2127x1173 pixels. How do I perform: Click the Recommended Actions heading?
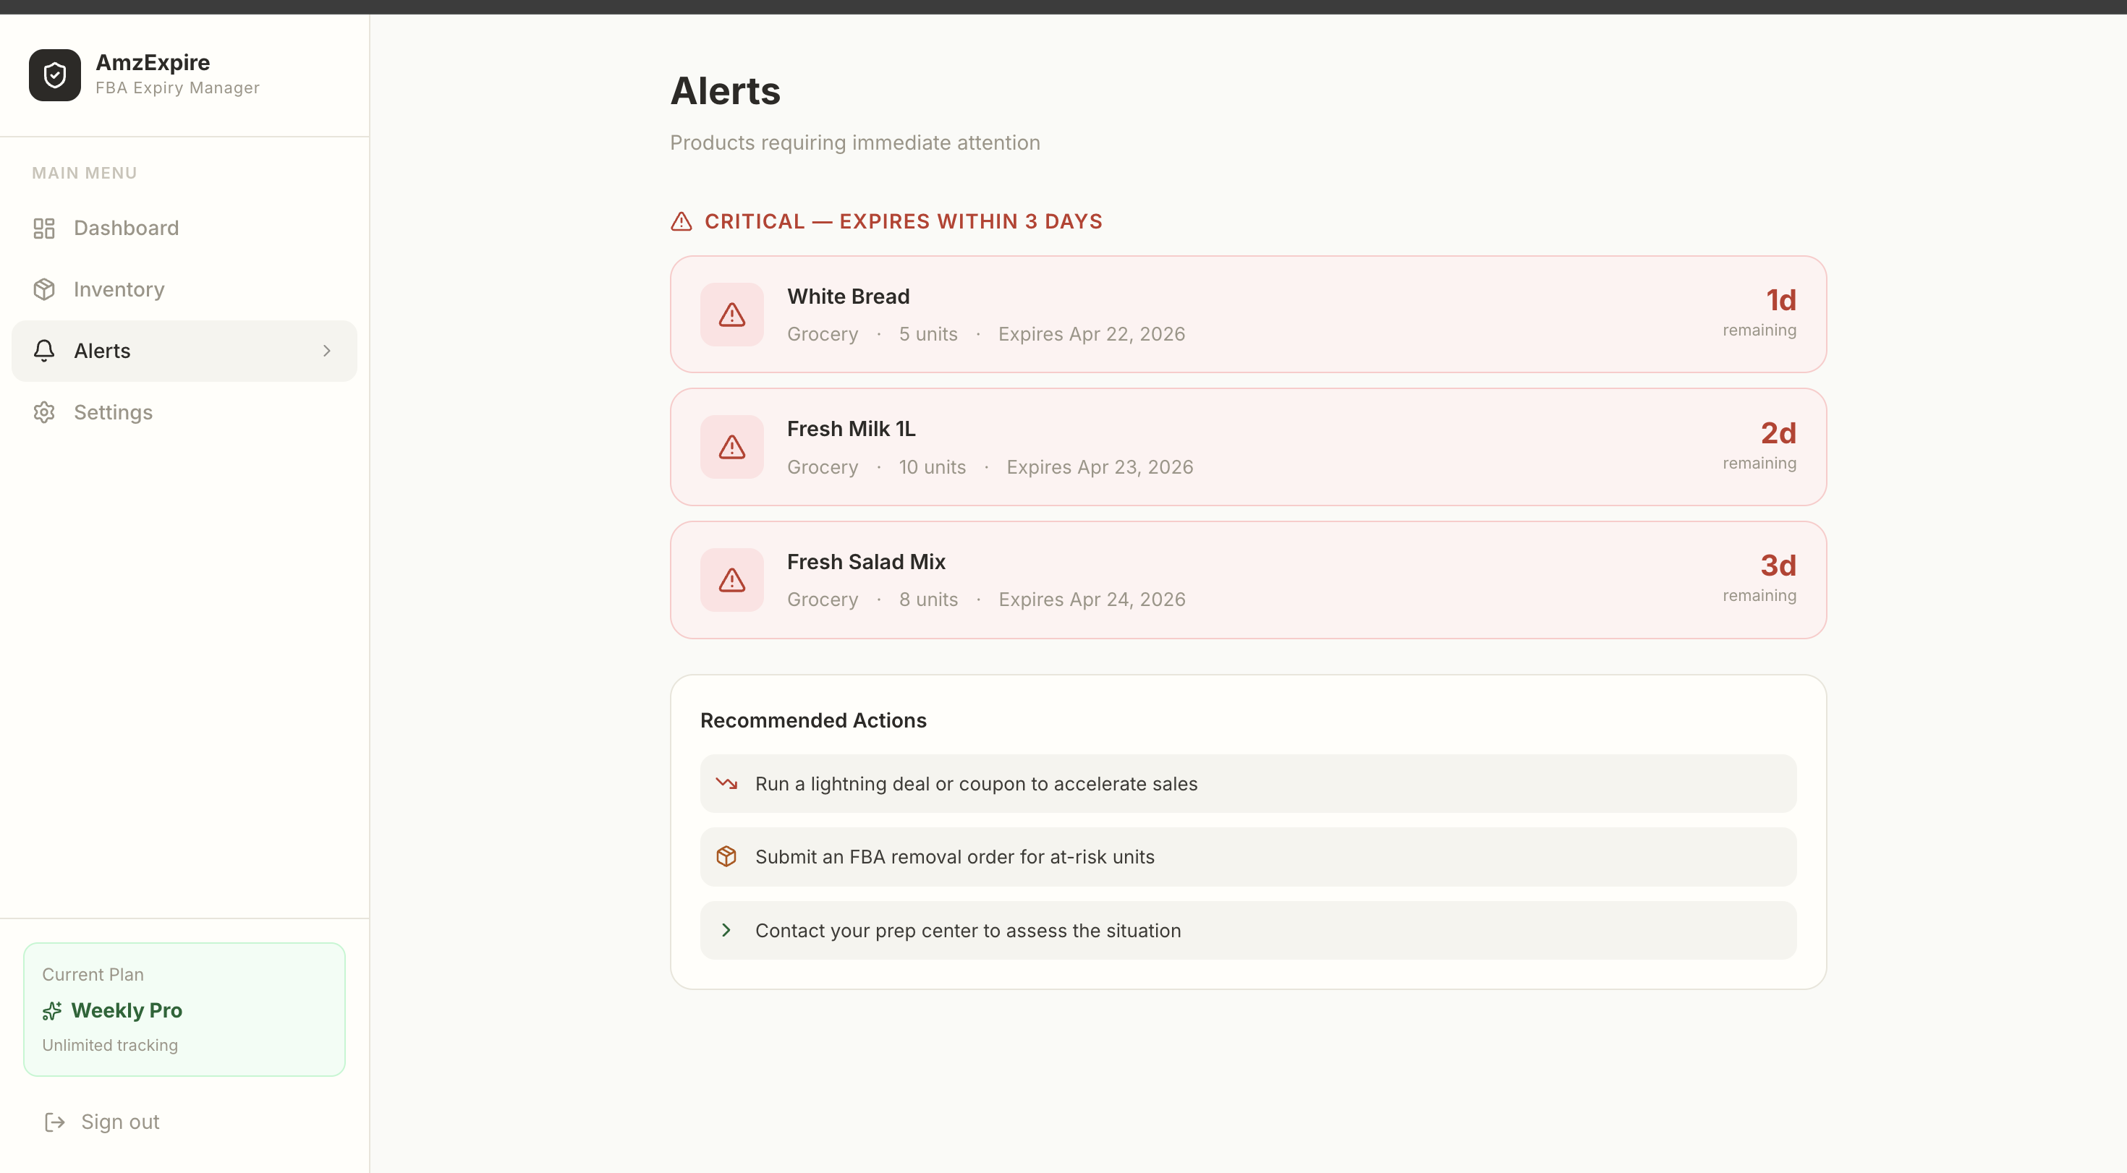[x=813, y=720]
